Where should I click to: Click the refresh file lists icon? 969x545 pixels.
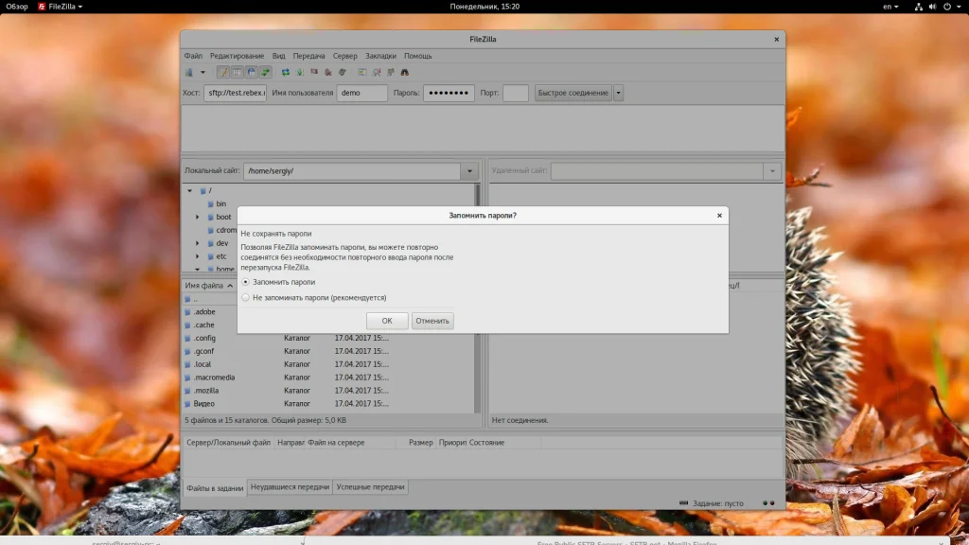pyautogui.click(x=286, y=72)
